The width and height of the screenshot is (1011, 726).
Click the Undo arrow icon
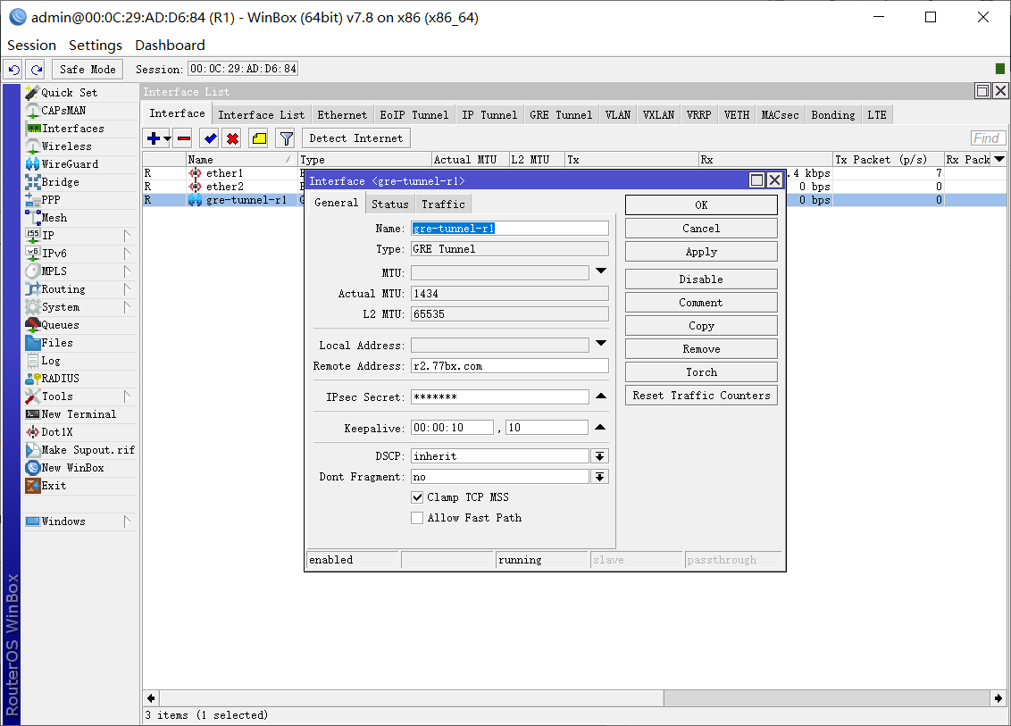13,69
